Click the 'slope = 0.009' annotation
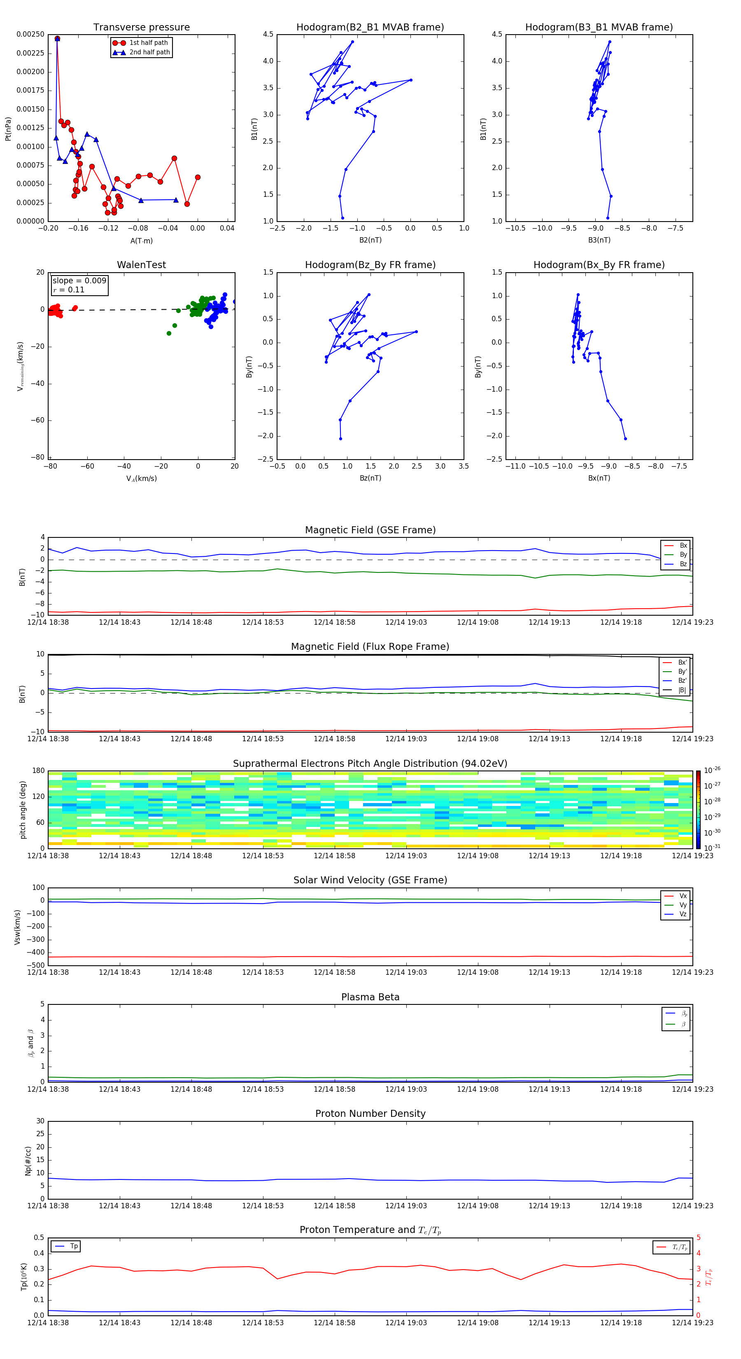This screenshot has height=1359, width=741. pyautogui.click(x=79, y=281)
